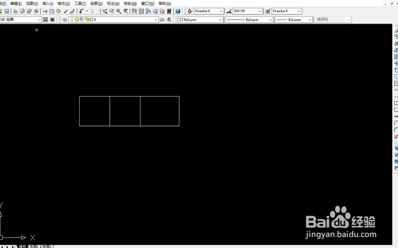Toggle layer 0 viewport freeze icon
Screen dimensions: 398x248
coord(82,20)
